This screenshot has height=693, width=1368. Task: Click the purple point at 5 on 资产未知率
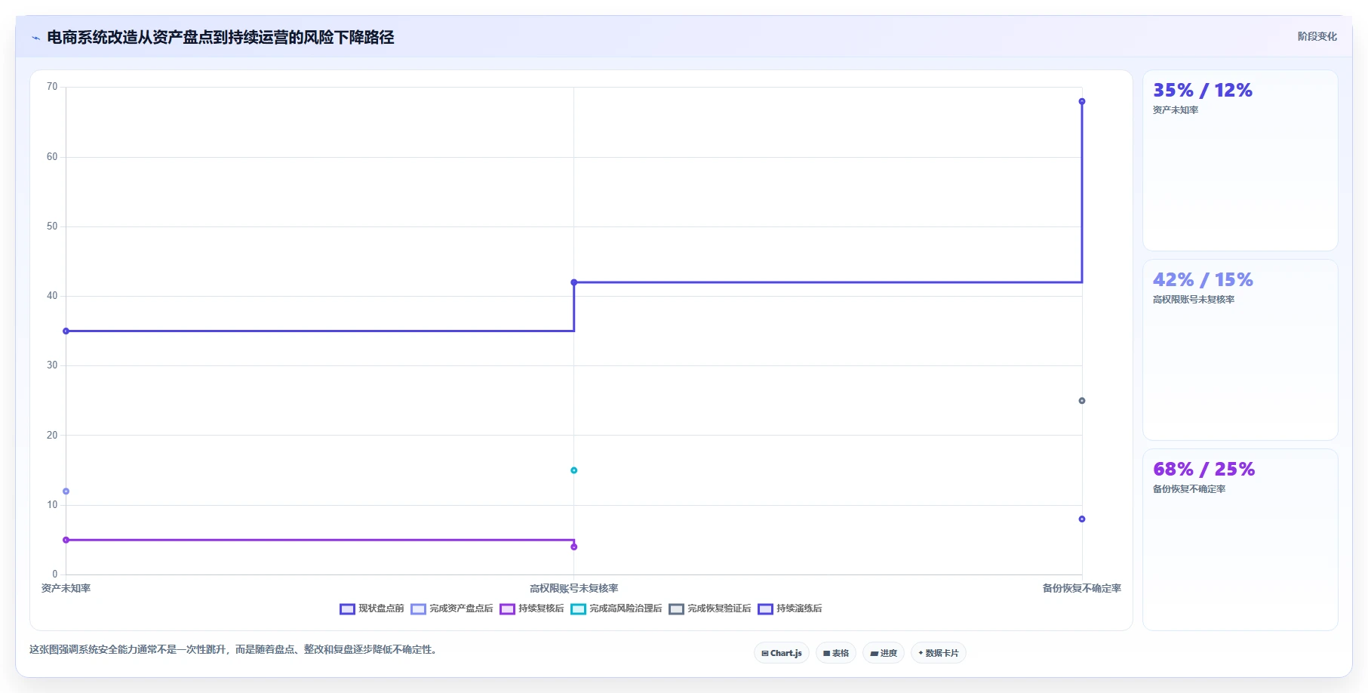(66, 540)
